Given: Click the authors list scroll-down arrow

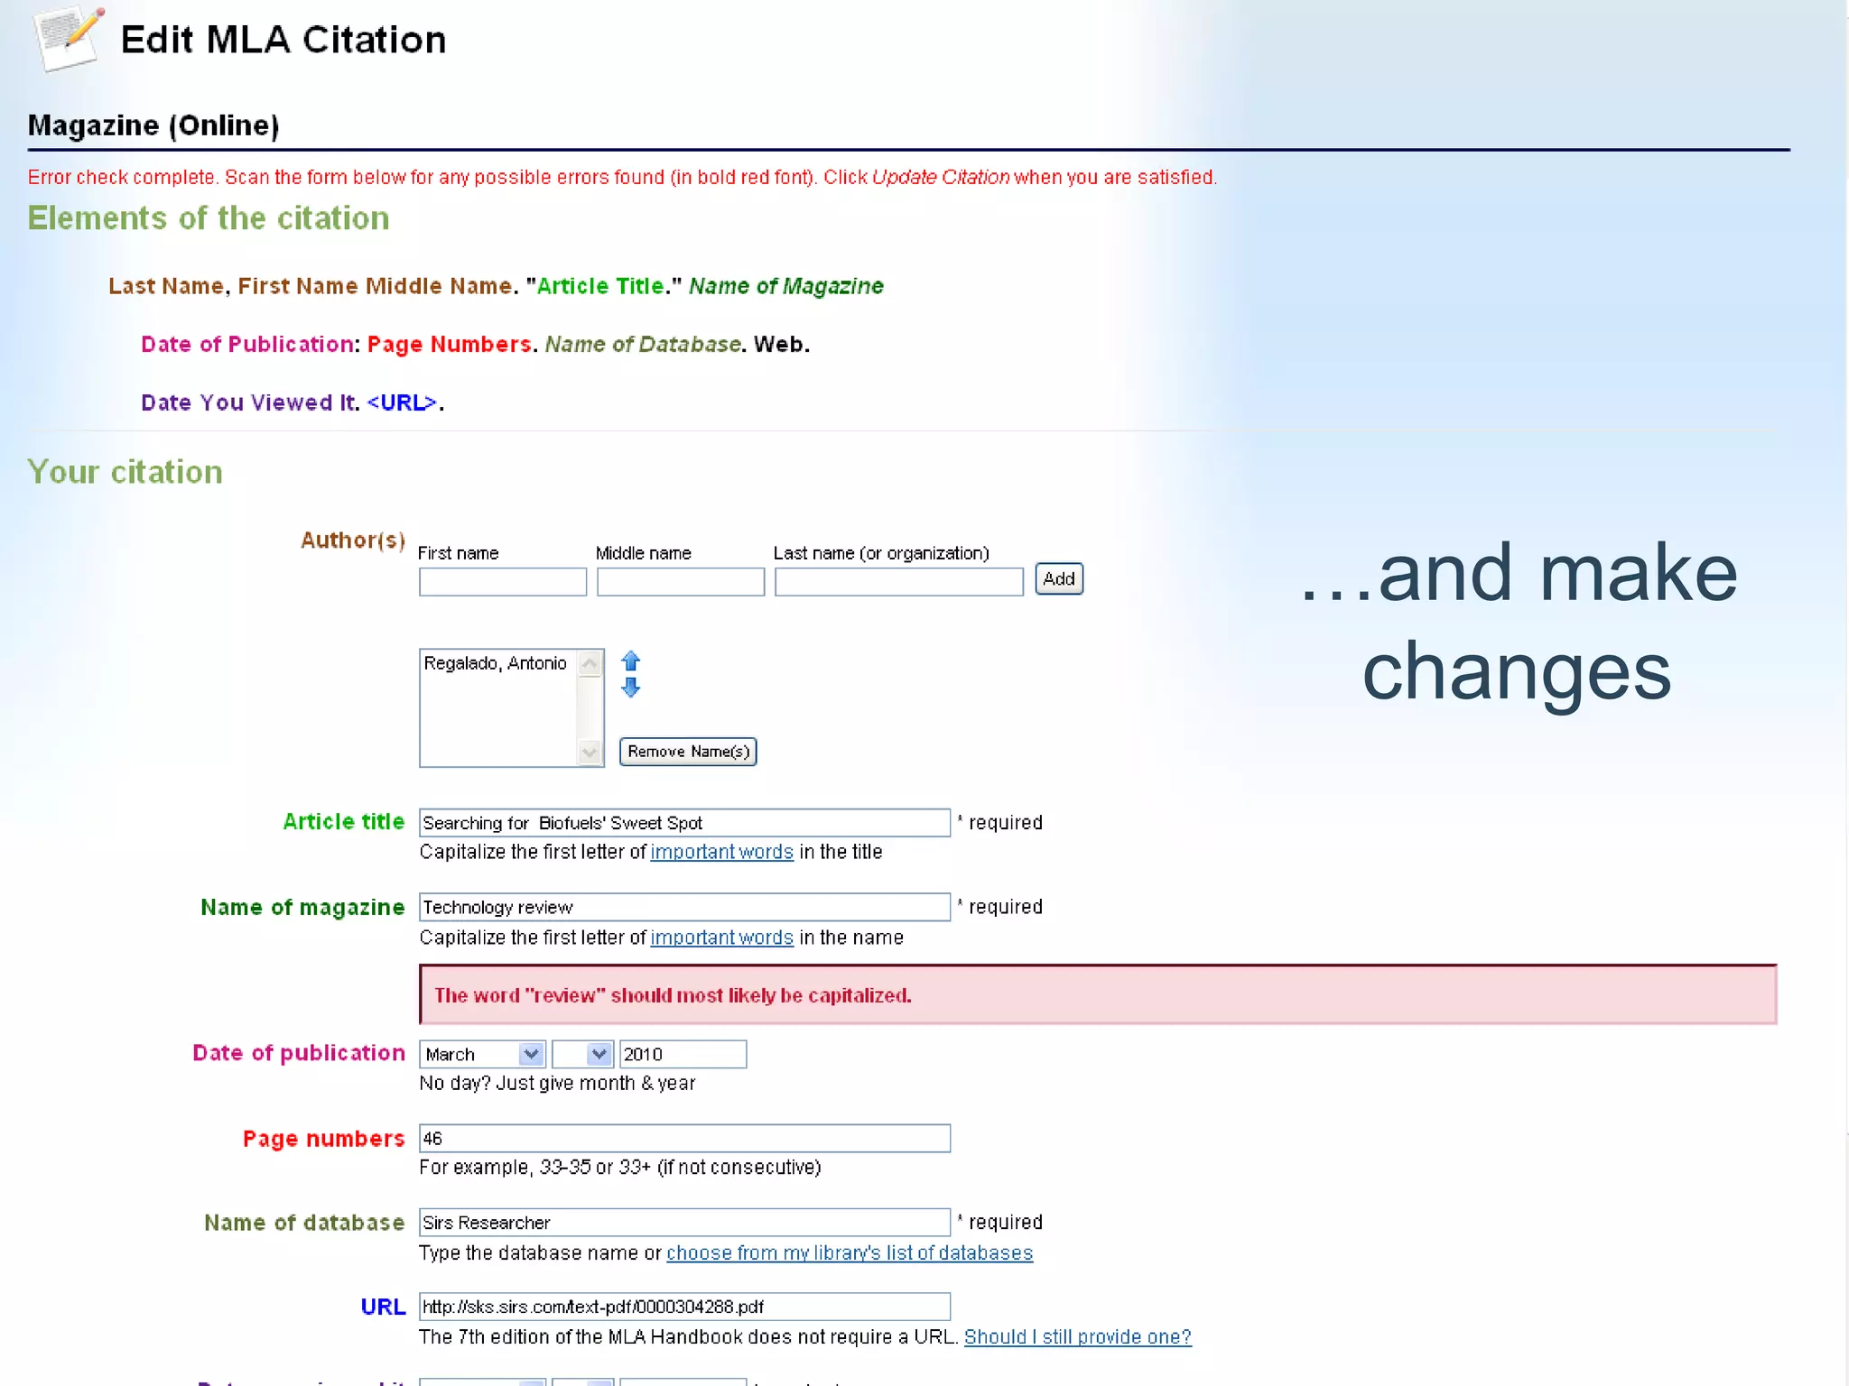Looking at the screenshot, I should click(590, 752).
